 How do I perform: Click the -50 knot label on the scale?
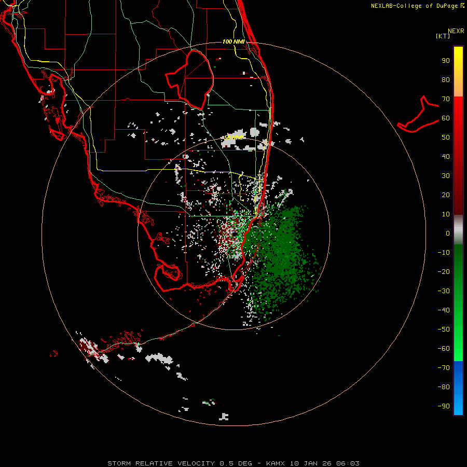pos(444,329)
